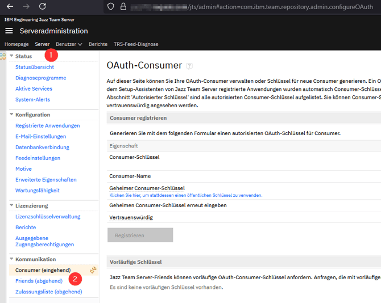Viewport: 381px width, 303px height.
Task: Open the Benutzer dropdown menu
Action: tap(69, 44)
